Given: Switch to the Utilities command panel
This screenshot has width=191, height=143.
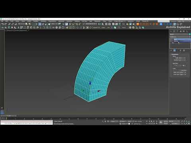Looking at the screenshot, I should click(x=187, y=31).
